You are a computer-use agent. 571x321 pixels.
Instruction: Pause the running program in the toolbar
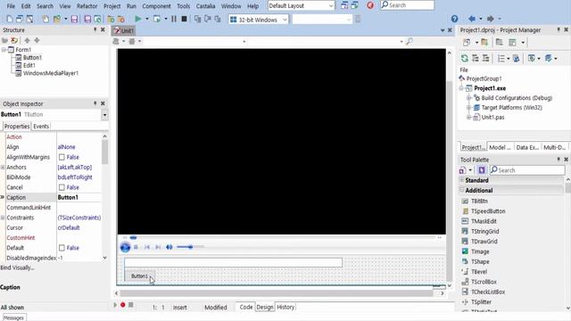point(174,19)
